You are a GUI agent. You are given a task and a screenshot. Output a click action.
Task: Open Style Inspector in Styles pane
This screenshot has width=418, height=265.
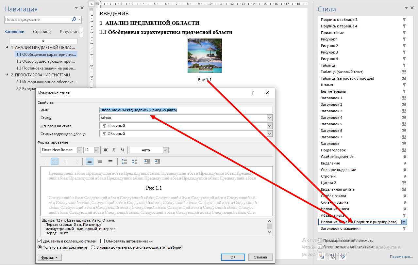[x=332, y=257]
